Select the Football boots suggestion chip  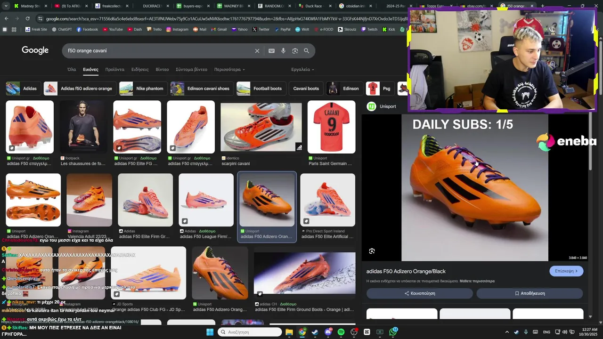click(260, 89)
